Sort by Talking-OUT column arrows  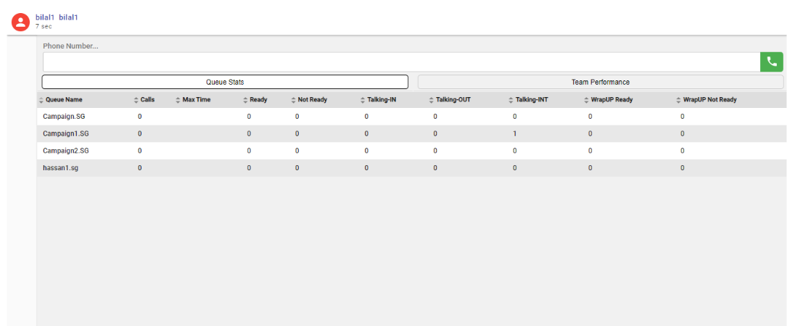[x=432, y=100]
